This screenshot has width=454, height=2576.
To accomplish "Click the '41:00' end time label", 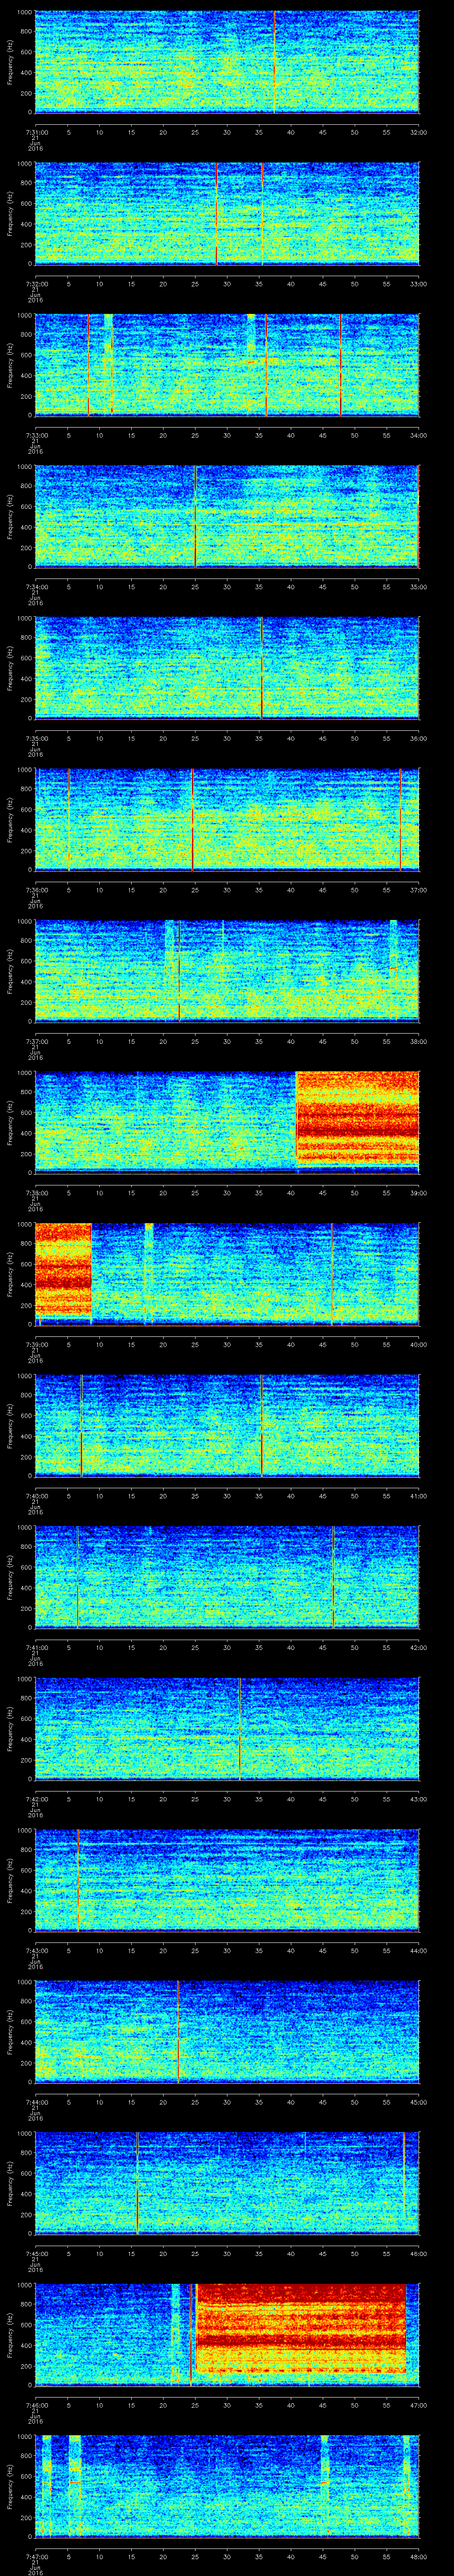I will coord(419,1495).
